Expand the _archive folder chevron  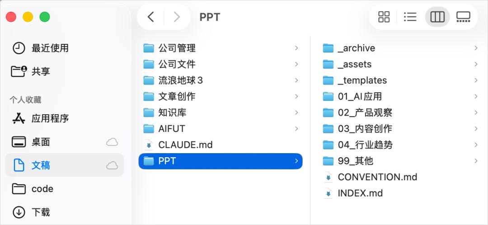476,48
